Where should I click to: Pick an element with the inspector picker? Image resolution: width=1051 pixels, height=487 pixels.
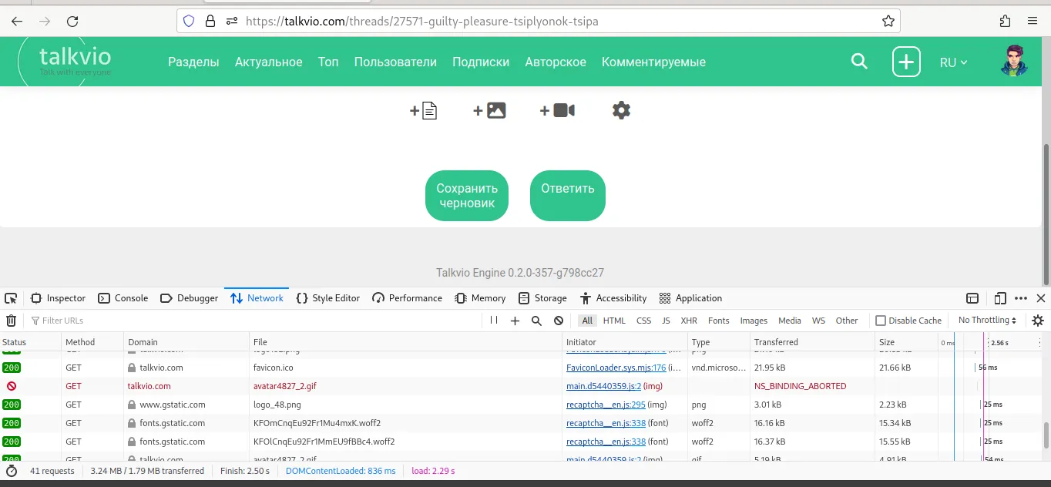pos(11,298)
